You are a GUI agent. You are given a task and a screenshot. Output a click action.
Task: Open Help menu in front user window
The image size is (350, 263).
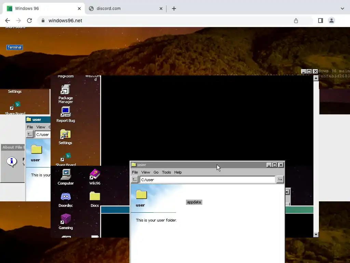coord(178,172)
